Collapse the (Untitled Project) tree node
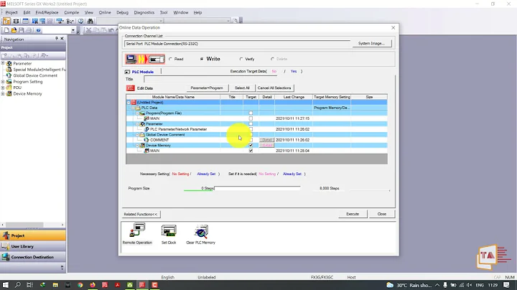This screenshot has width=517, height=290. point(129,103)
